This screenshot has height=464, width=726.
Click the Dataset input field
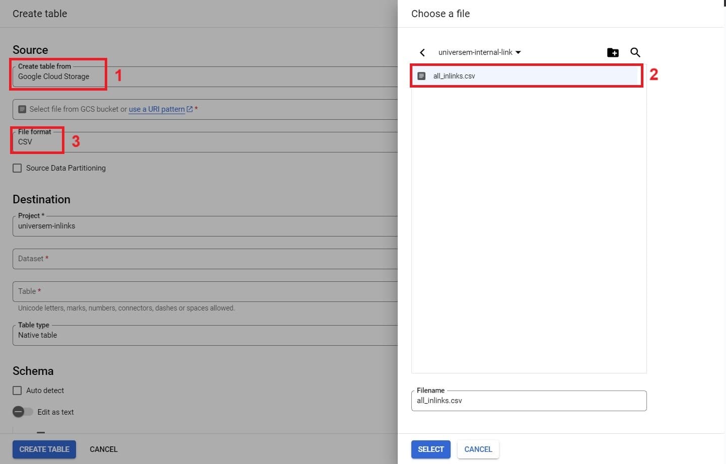click(201, 259)
